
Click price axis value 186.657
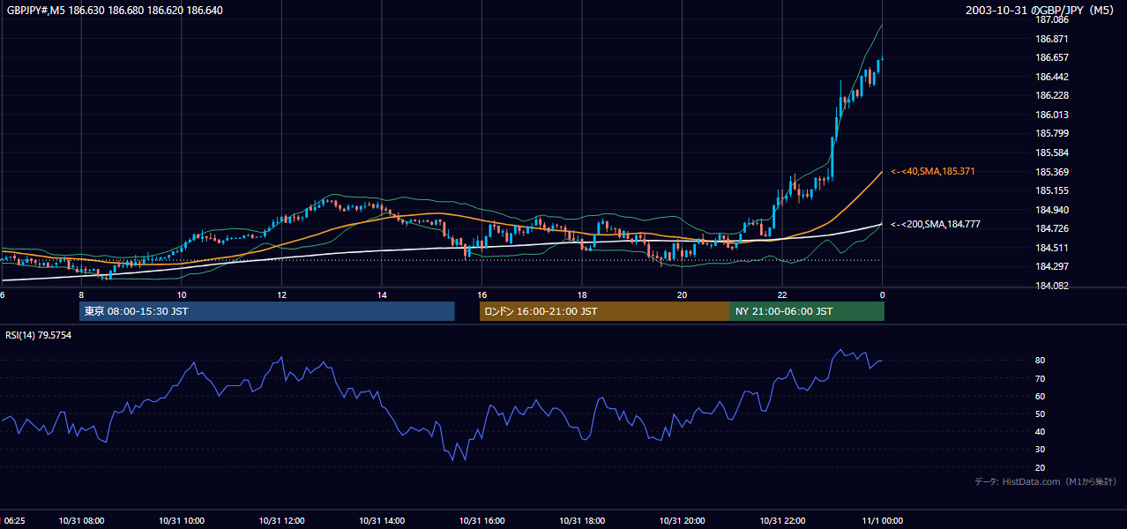[x=1053, y=57]
